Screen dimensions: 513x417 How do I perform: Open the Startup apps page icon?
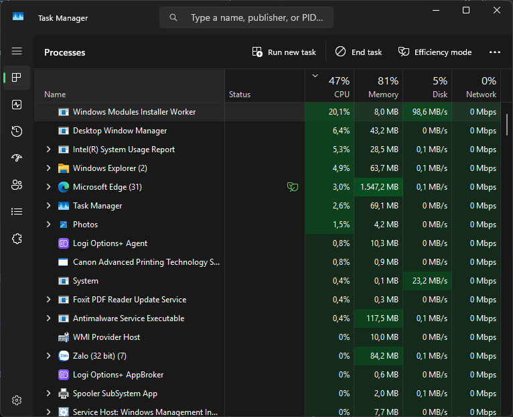(x=17, y=158)
